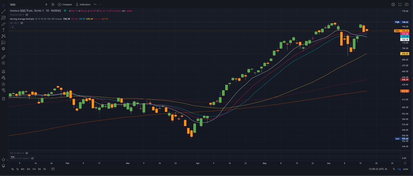Lock all drawing tools
This screenshot has height=176, width=413.
pyautogui.click(x=3, y=84)
